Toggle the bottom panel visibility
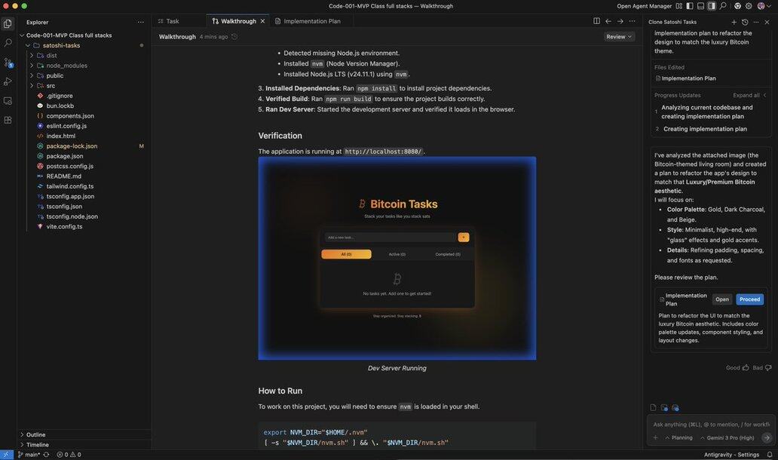The width and height of the screenshot is (778, 460). [700, 6]
